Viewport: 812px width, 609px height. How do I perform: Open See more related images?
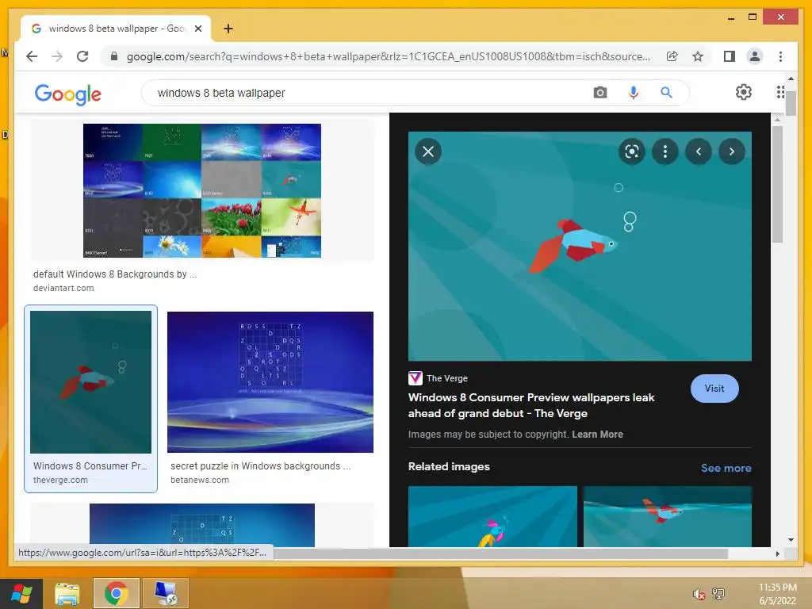726,468
